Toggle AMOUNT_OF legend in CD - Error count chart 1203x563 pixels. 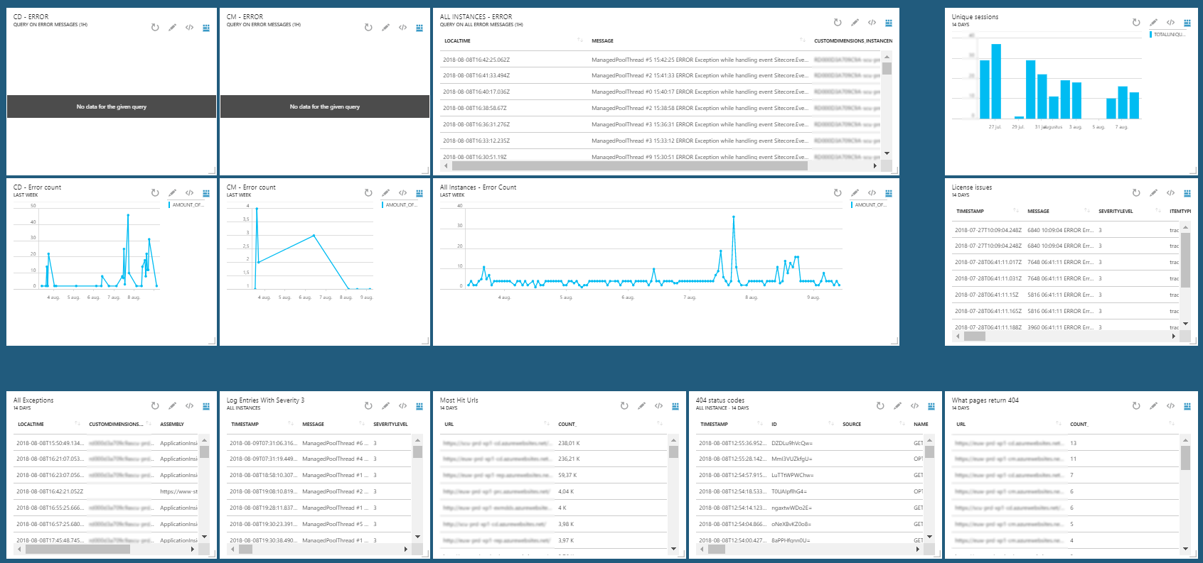[x=187, y=204]
